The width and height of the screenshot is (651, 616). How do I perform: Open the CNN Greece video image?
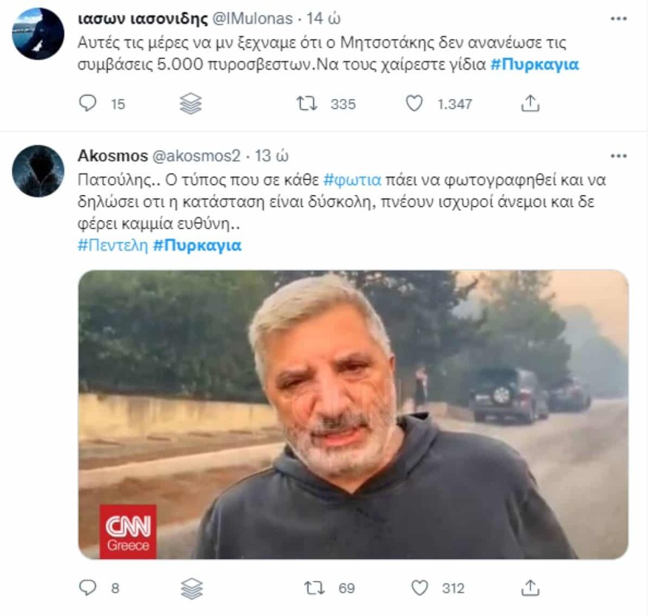pos(353,414)
